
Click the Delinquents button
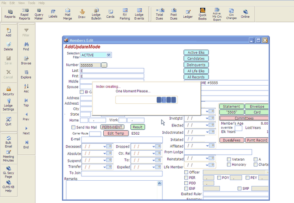click(196, 65)
